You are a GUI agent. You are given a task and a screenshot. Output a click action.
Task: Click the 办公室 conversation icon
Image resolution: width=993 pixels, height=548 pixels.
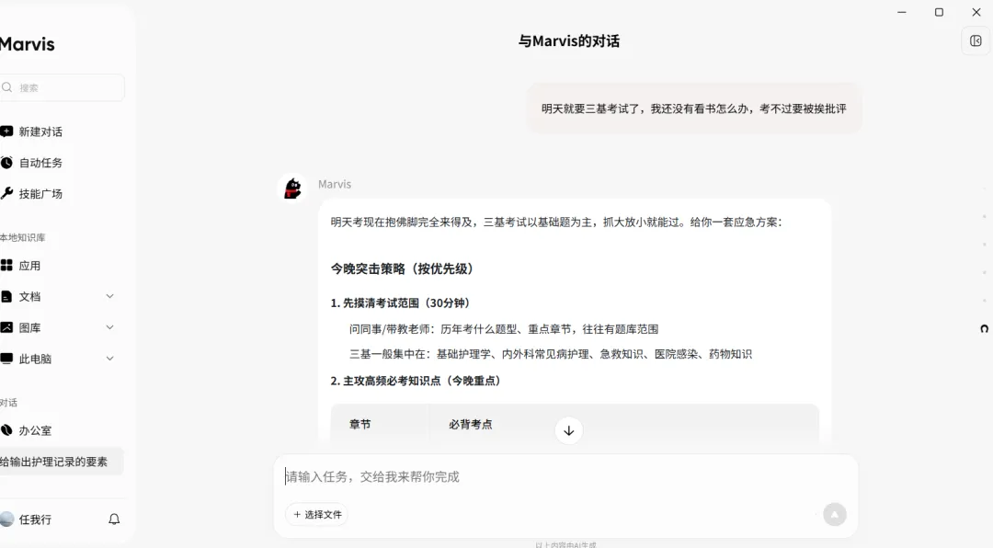6,430
